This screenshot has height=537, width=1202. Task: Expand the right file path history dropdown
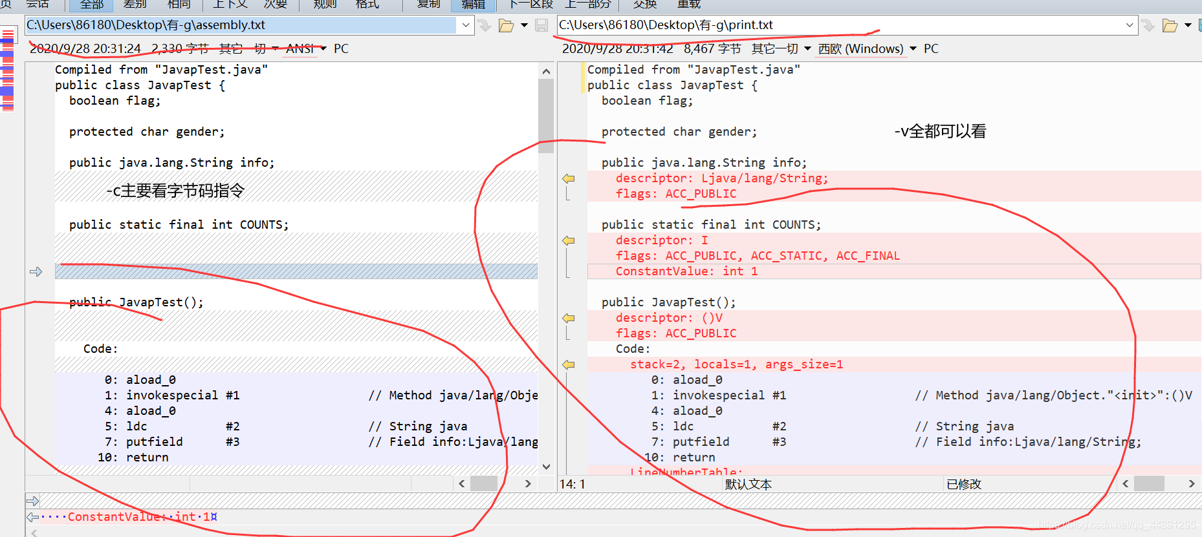click(x=1130, y=25)
